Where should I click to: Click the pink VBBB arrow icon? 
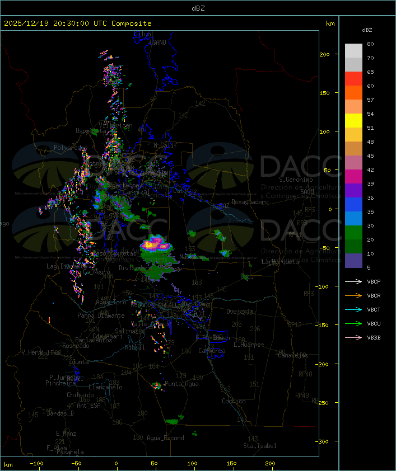coord(353,337)
